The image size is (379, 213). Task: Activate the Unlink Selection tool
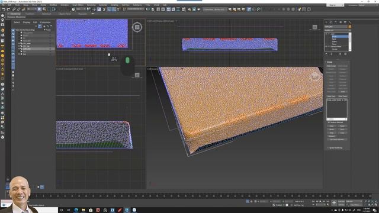coord(18,9)
